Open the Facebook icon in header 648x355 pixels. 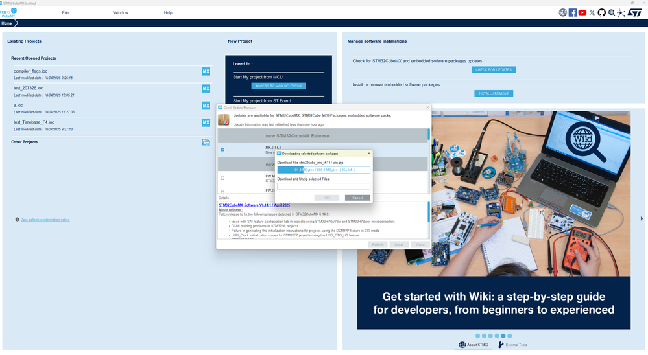pyautogui.click(x=572, y=13)
